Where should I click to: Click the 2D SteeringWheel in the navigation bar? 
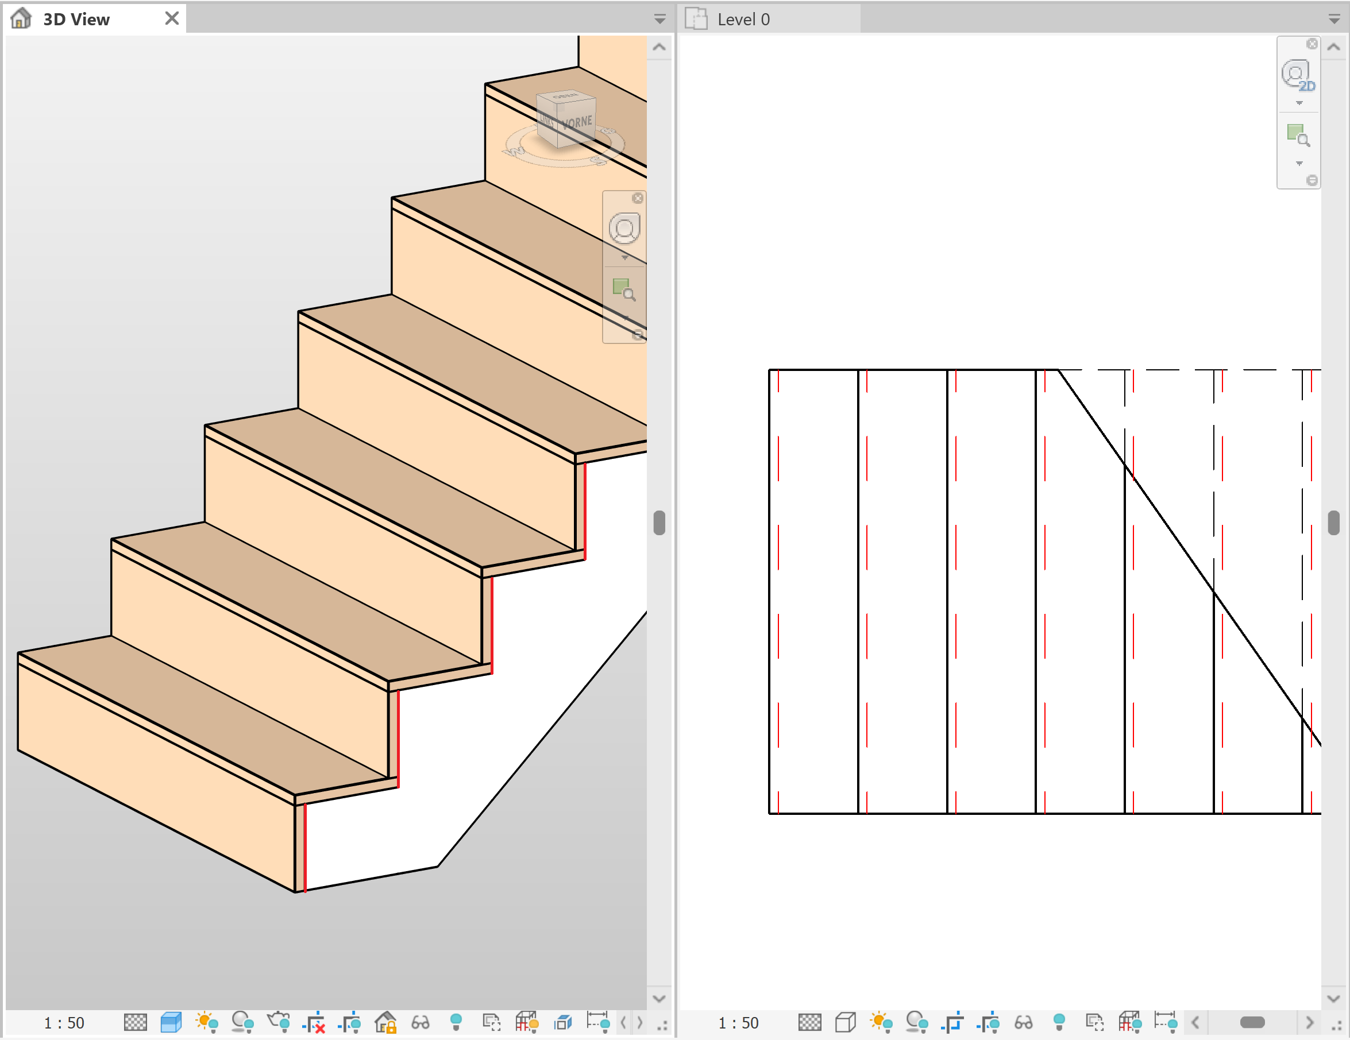click(1296, 74)
